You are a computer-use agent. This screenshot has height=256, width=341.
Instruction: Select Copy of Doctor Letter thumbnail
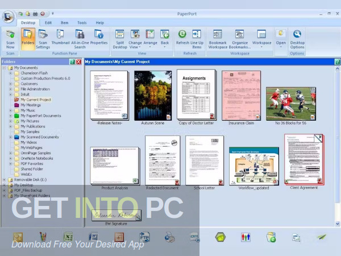point(197,94)
